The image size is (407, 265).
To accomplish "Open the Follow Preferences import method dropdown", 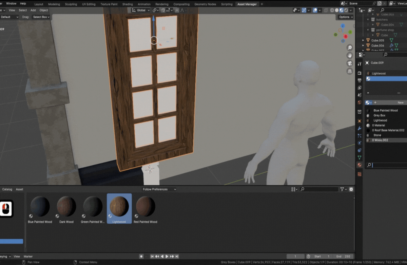I will coord(159,189).
